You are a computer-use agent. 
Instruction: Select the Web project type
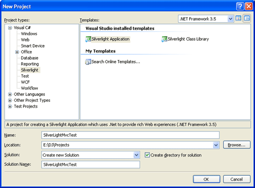25,40
